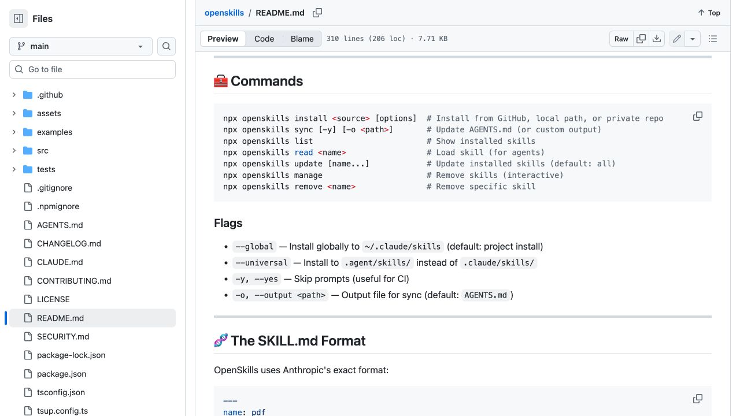Open CONTRIBUTING.md in the file tree
The height and width of the screenshot is (416, 740).
click(x=74, y=281)
